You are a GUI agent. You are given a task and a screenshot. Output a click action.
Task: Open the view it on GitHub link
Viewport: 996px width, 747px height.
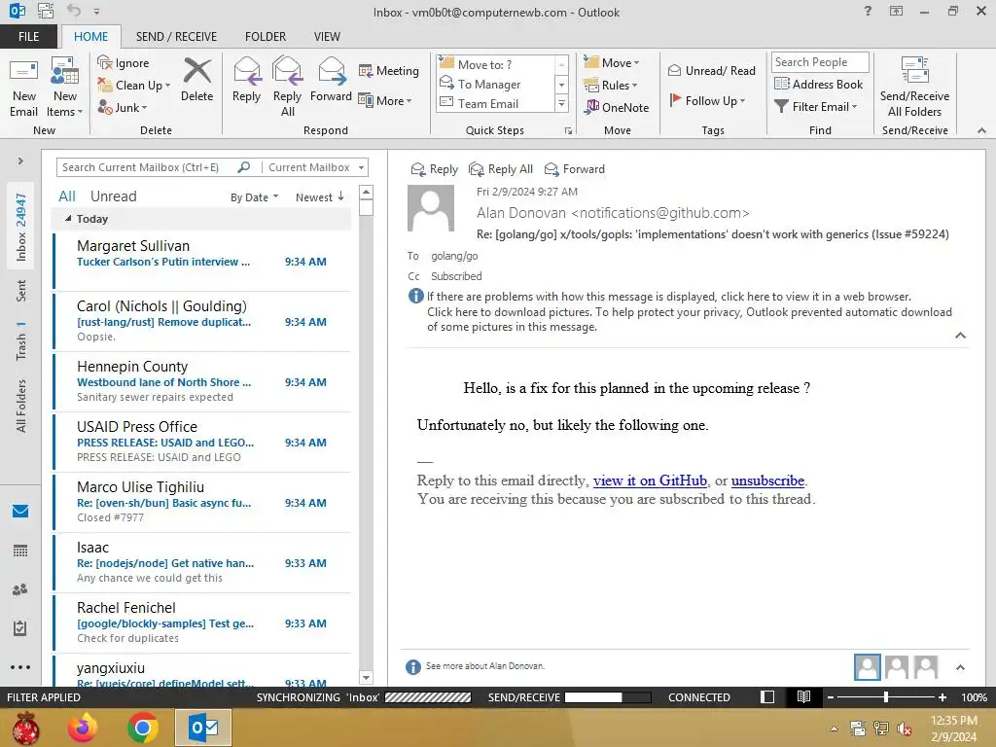(650, 480)
